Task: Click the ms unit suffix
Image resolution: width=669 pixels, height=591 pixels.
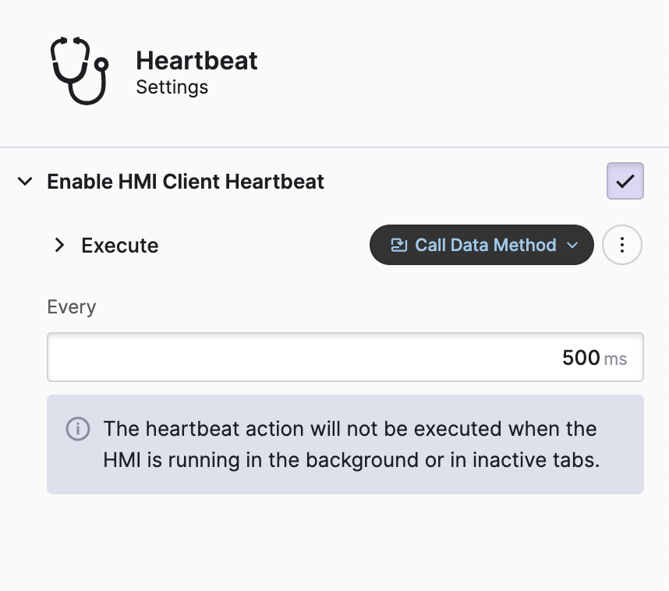Action: point(615,359)
